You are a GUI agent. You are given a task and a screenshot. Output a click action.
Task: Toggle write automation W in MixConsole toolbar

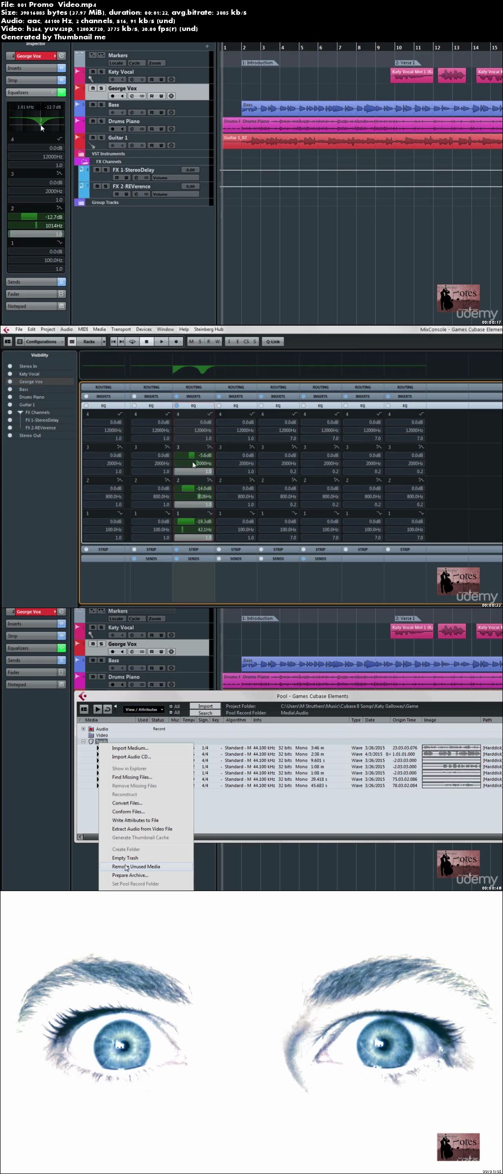[217, 341]
